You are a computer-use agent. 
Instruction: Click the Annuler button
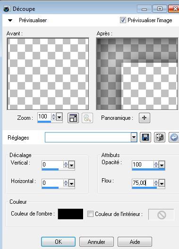click(x=96, y=242)
